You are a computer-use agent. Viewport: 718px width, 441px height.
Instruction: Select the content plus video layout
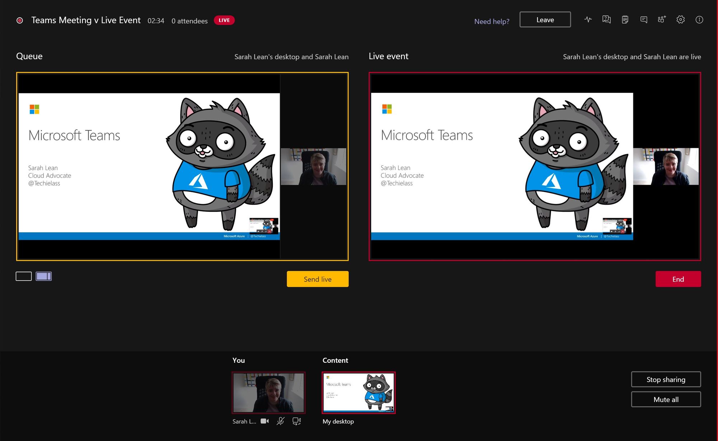[x=44, y=276]
